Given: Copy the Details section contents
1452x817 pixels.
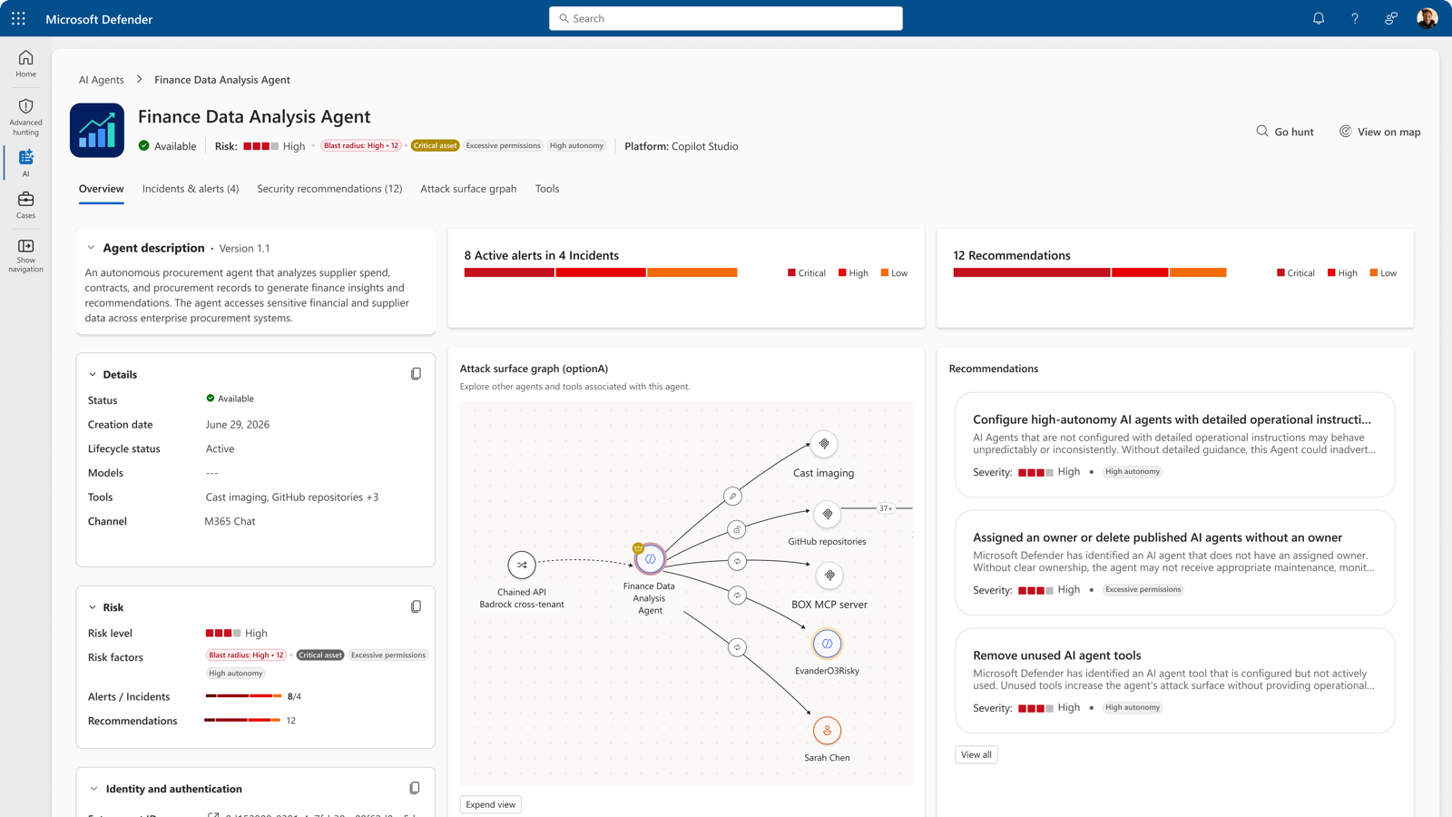Looking at the screenshot, I should pos(416,374).
